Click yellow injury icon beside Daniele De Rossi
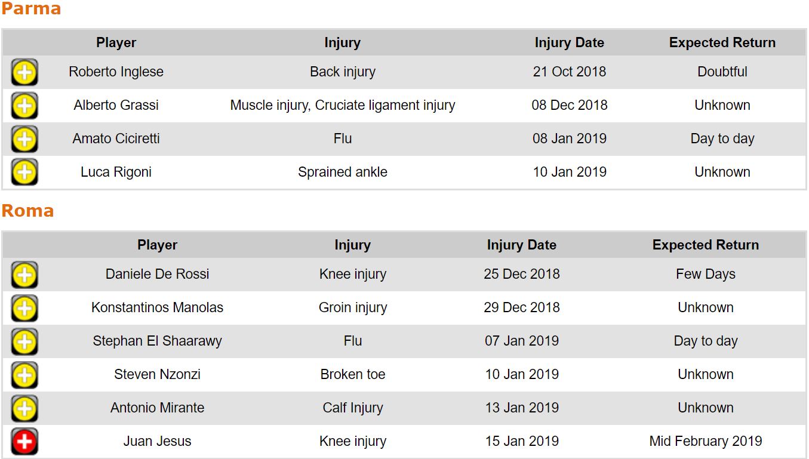The height and width of the screenshot is (459, 809). (x=24, y=275)
